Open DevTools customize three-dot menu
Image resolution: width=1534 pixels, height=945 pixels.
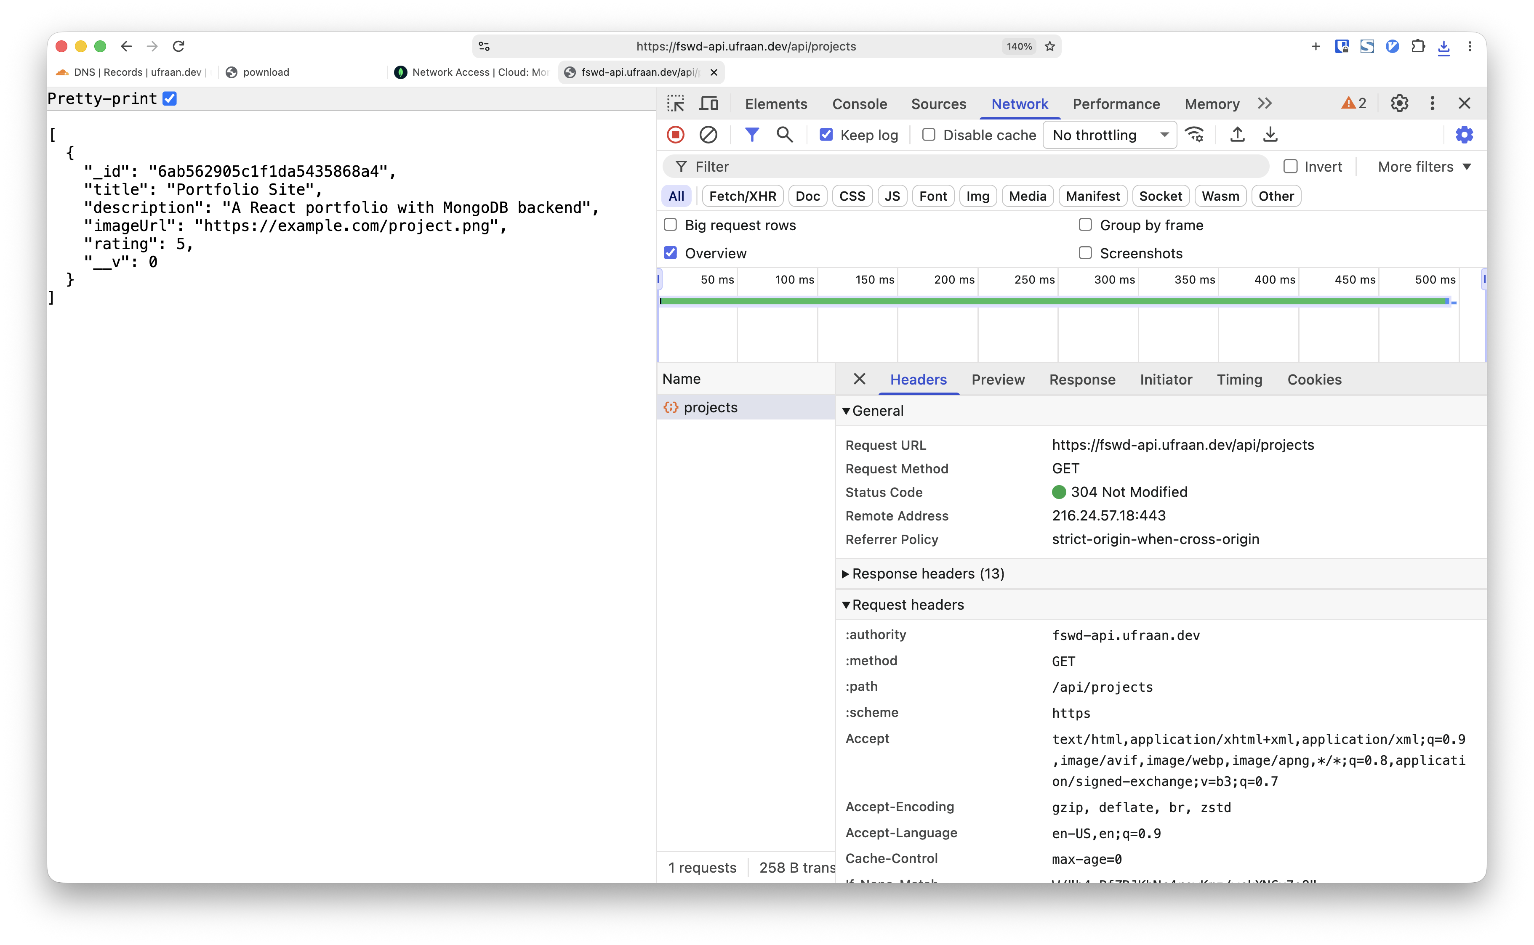1432,103
